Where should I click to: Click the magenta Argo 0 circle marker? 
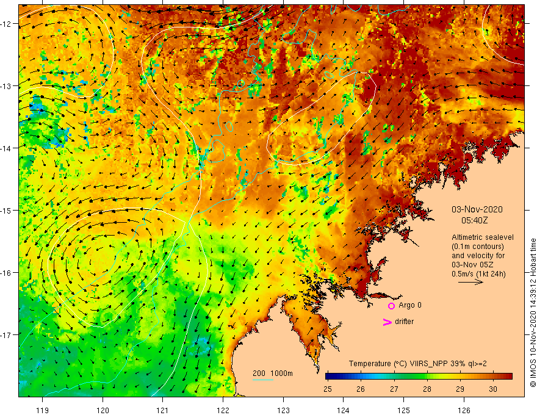point(391,306)
